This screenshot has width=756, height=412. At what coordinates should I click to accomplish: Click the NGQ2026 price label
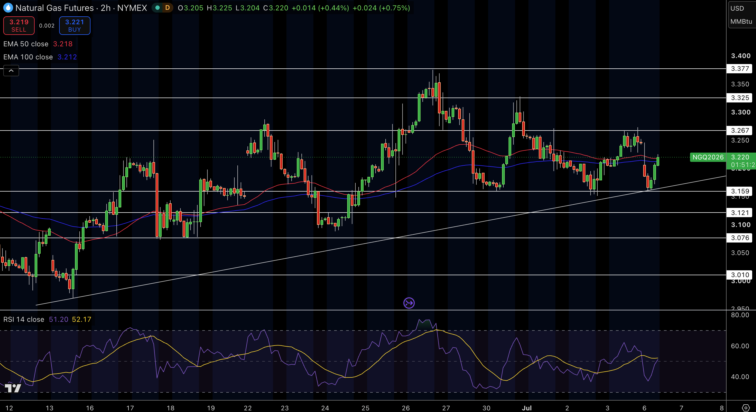pos(708,157)
